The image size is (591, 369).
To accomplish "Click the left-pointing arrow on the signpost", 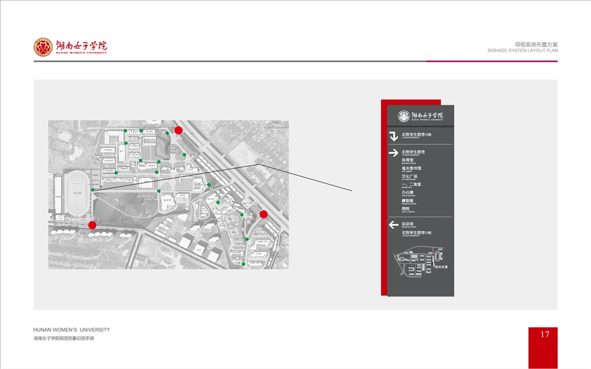I will [x=393, y=225].
